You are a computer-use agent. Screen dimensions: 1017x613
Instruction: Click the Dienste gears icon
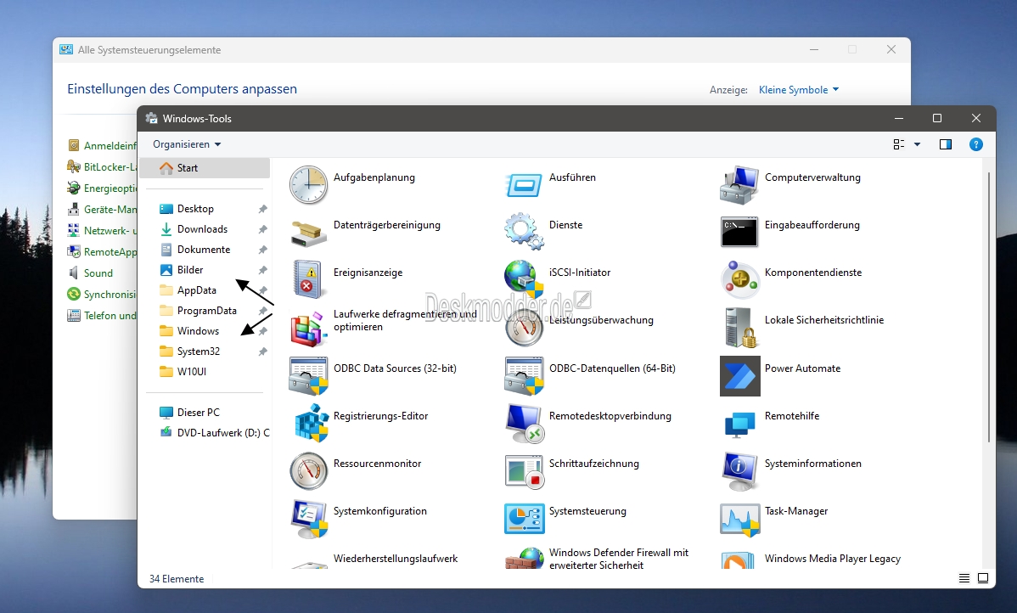point(524,232)
